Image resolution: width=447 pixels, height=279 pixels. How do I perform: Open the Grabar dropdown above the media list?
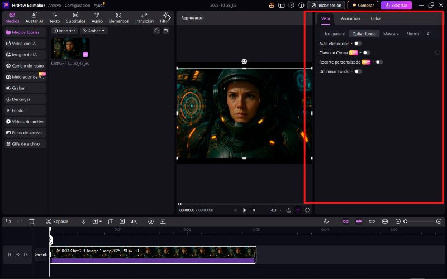[x=94, y=31]
